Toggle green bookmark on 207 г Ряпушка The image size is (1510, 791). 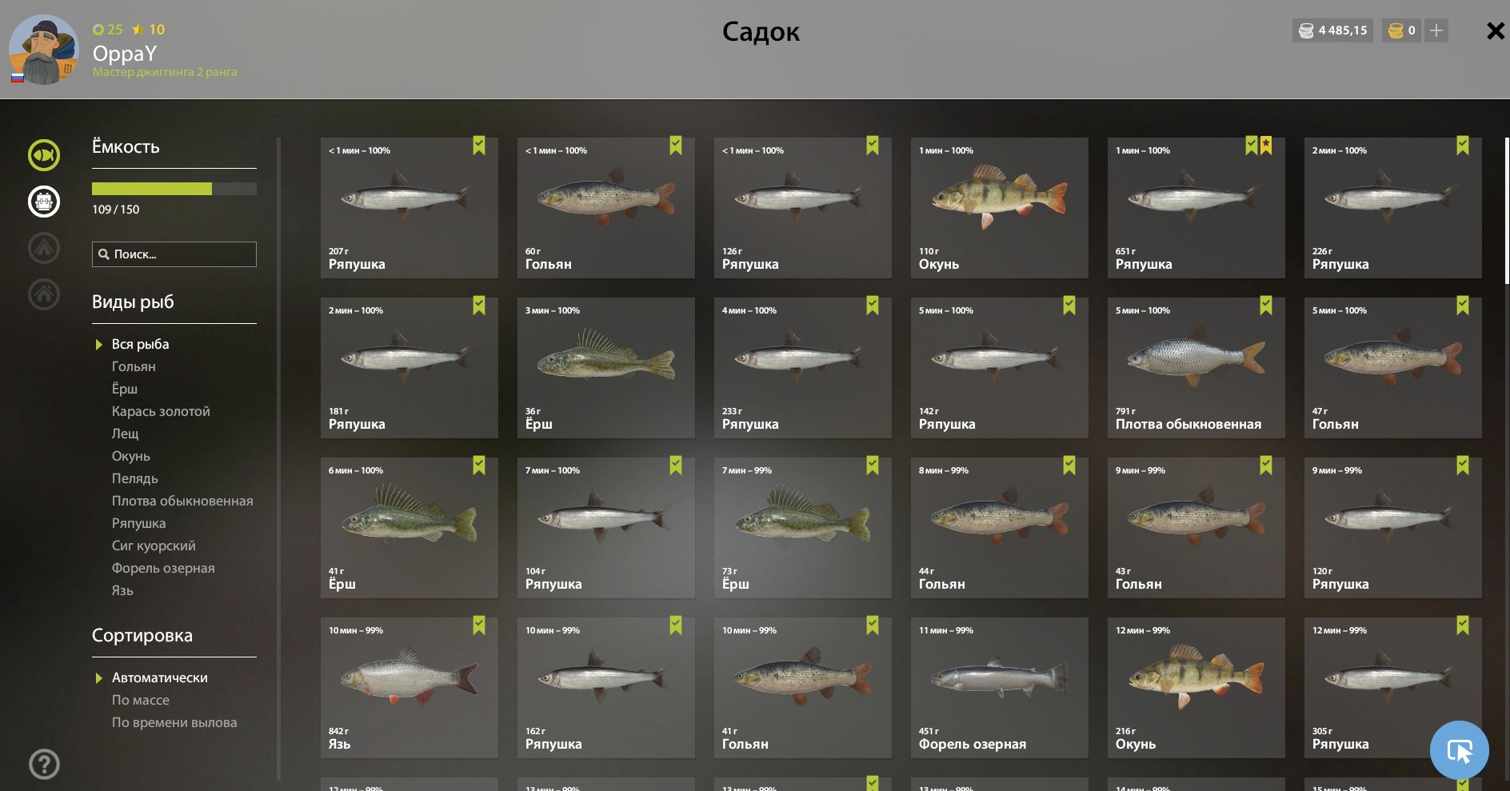pos(479,146)
